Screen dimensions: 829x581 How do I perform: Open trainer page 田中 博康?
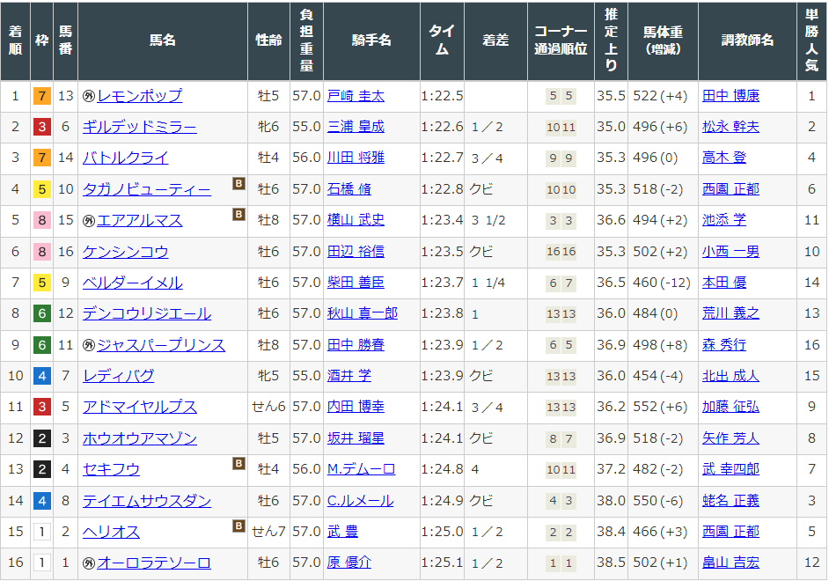pos(730,96)
